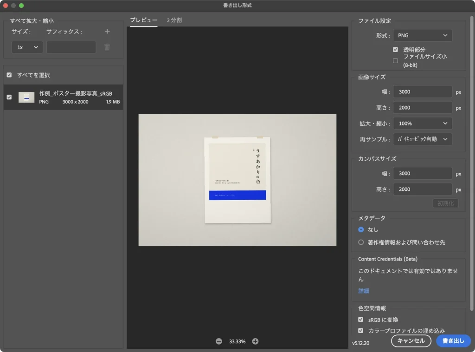Viewport: 475px width, 352px height.
Task: Switch to プレビュー tab
Action: 144,20
